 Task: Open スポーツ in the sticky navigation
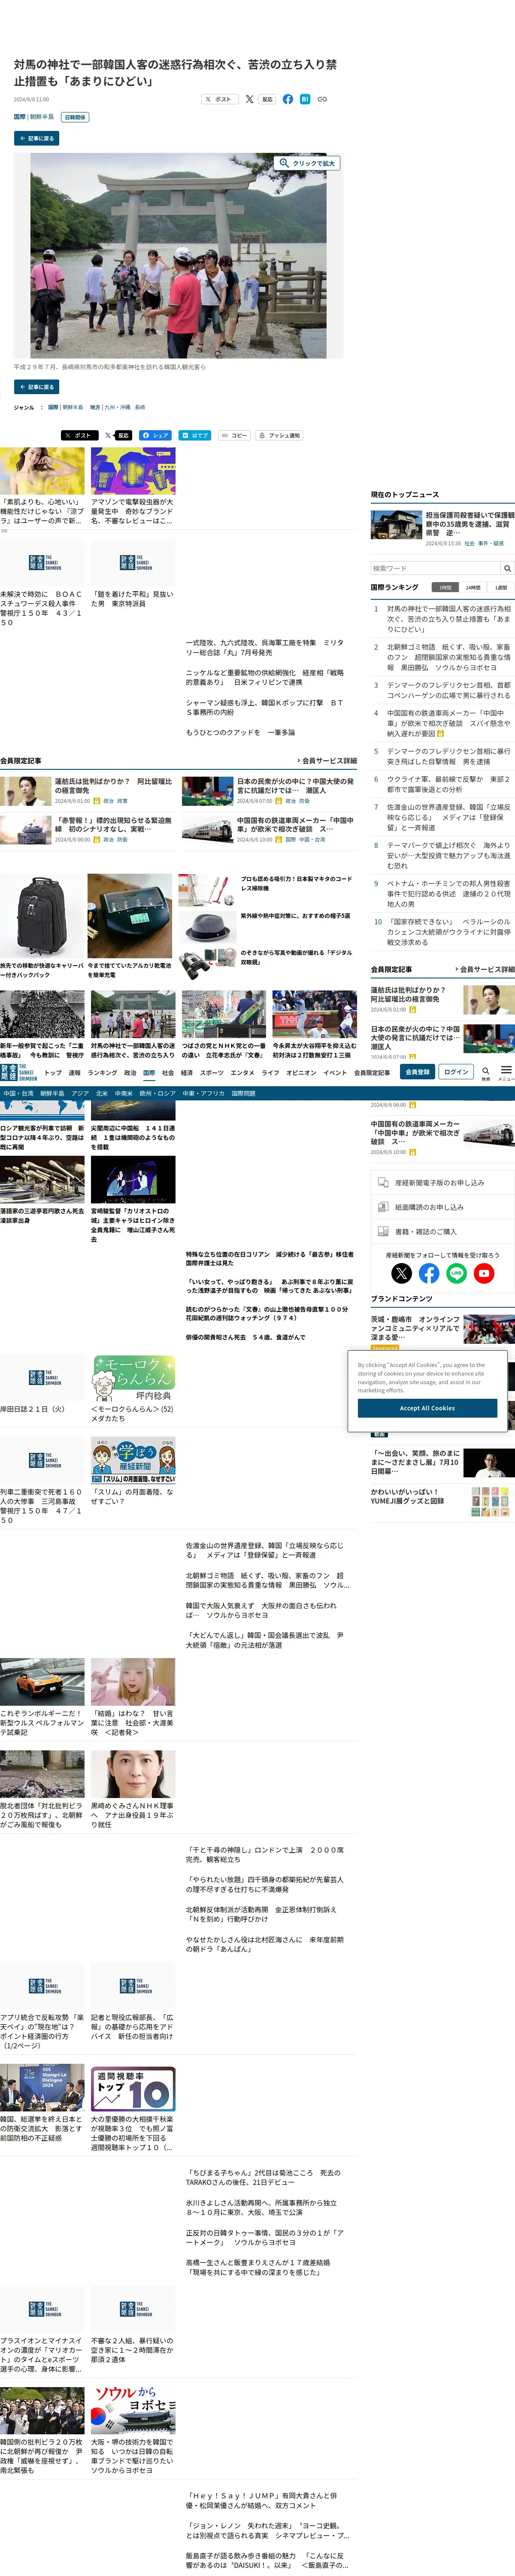212,1072
